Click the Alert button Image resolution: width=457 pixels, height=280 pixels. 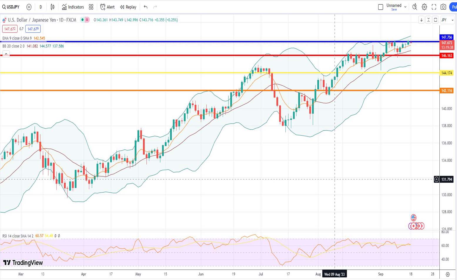[x=108, y=7]
